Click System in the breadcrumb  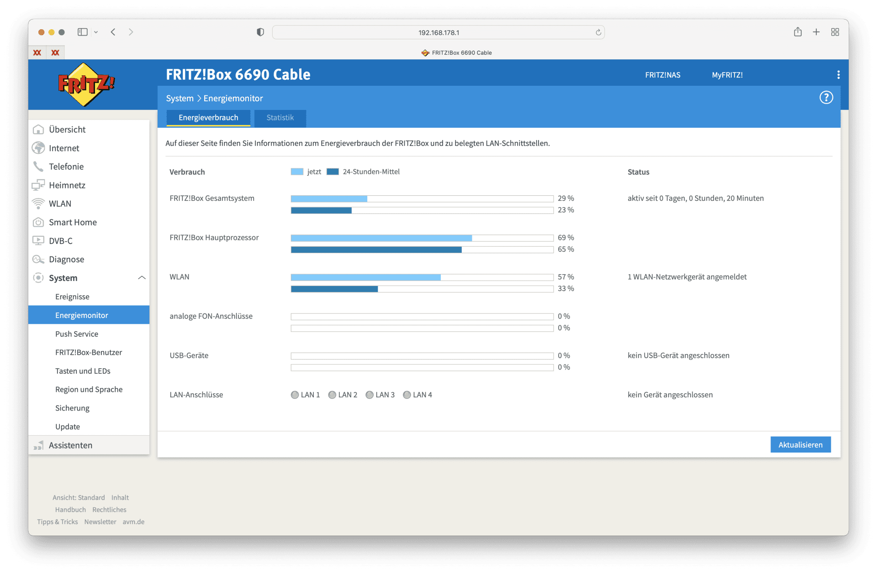click(x=180, y=99)
